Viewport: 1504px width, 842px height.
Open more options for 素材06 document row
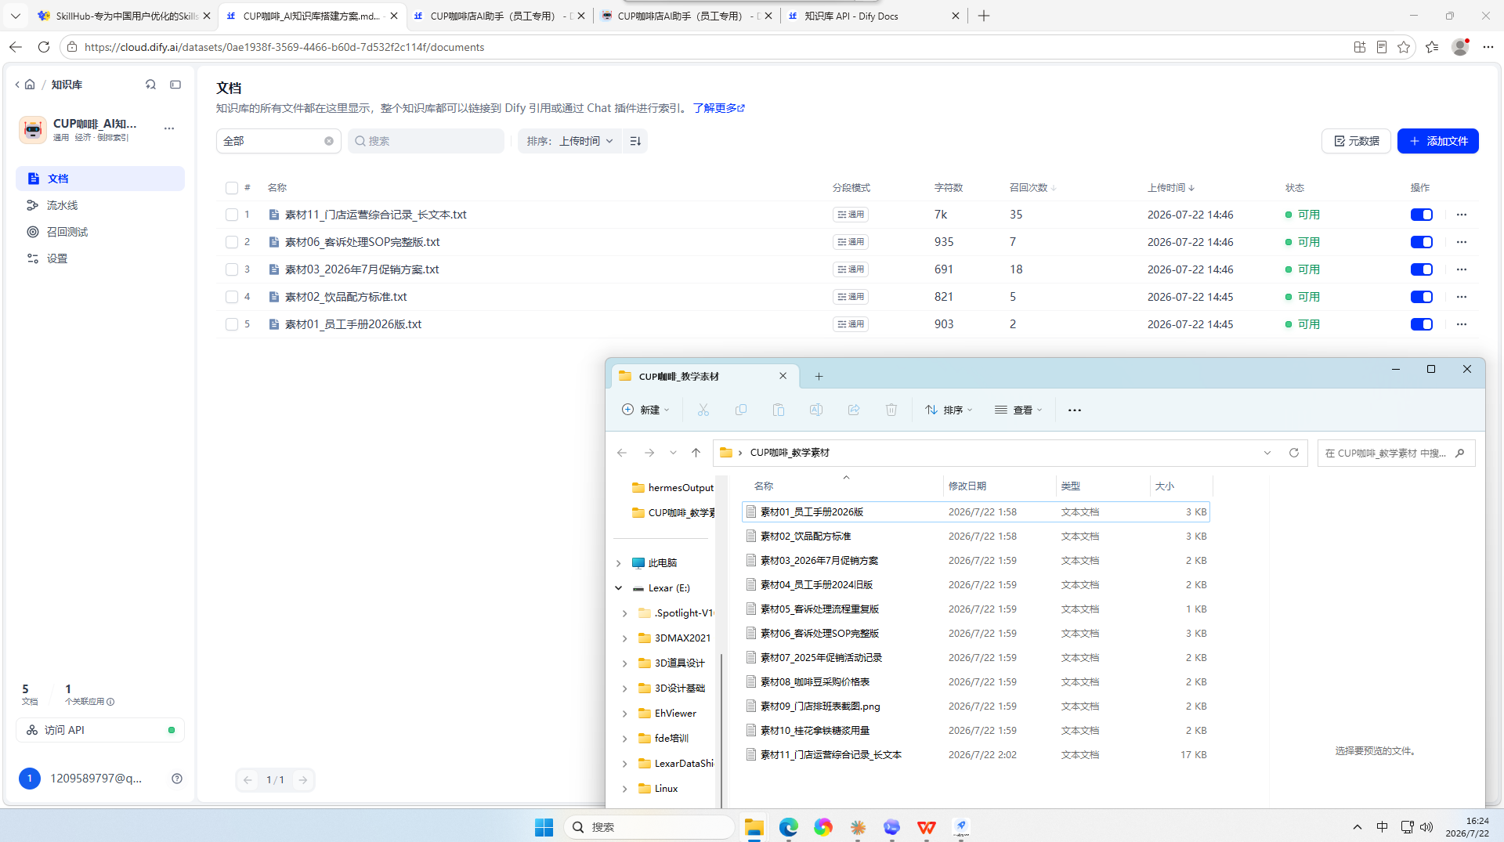point(1462,242)
